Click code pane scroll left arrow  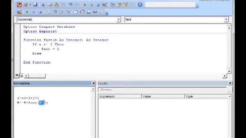(26, 76)
